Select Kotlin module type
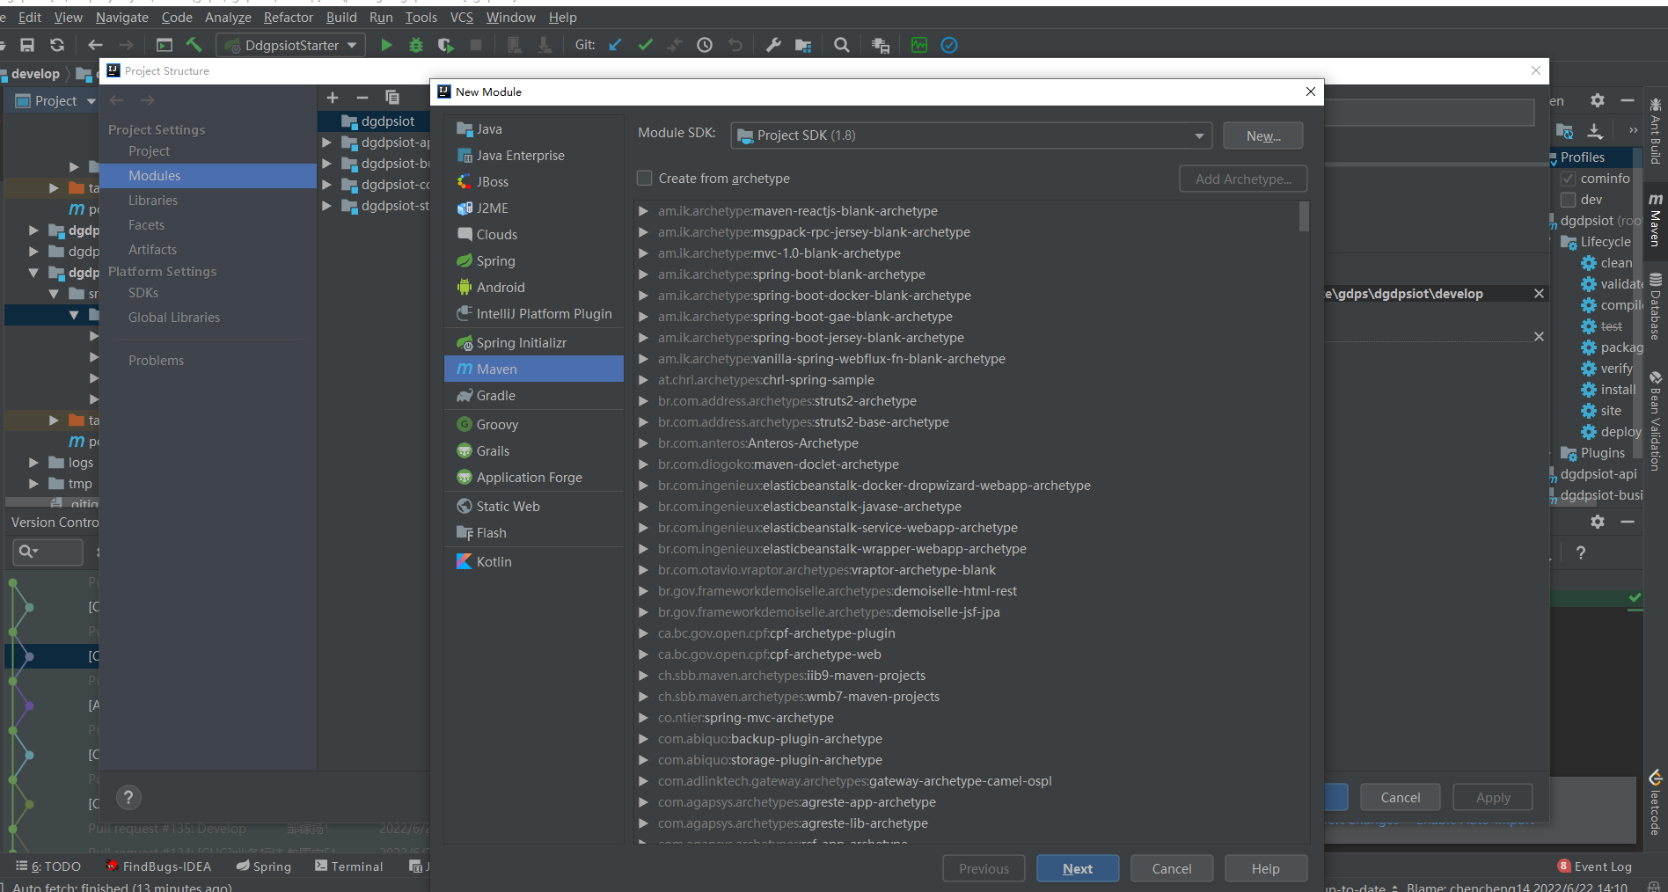The height and width of the screenshot is (892, 1668). pyautogui.click(x=534, y=562)
